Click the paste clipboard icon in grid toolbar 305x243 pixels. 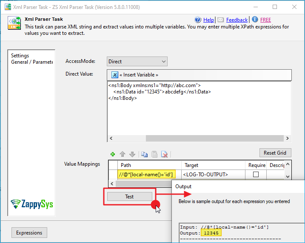pyautogui.click(x=154, y=155)
